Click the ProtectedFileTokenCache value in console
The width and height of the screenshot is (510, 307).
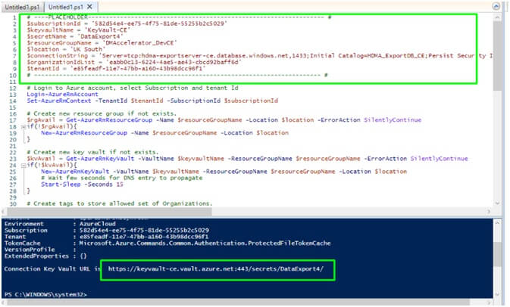tap(205, 243)
